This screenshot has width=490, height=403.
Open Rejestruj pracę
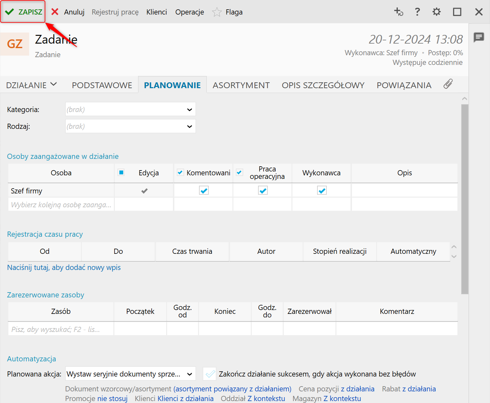(x=115, y=12)
